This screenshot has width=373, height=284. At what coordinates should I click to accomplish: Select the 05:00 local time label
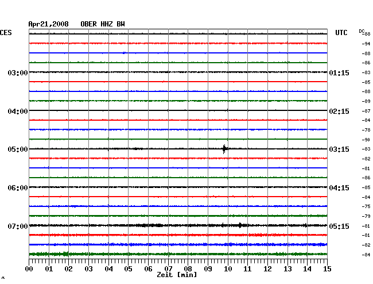[18, 149]
